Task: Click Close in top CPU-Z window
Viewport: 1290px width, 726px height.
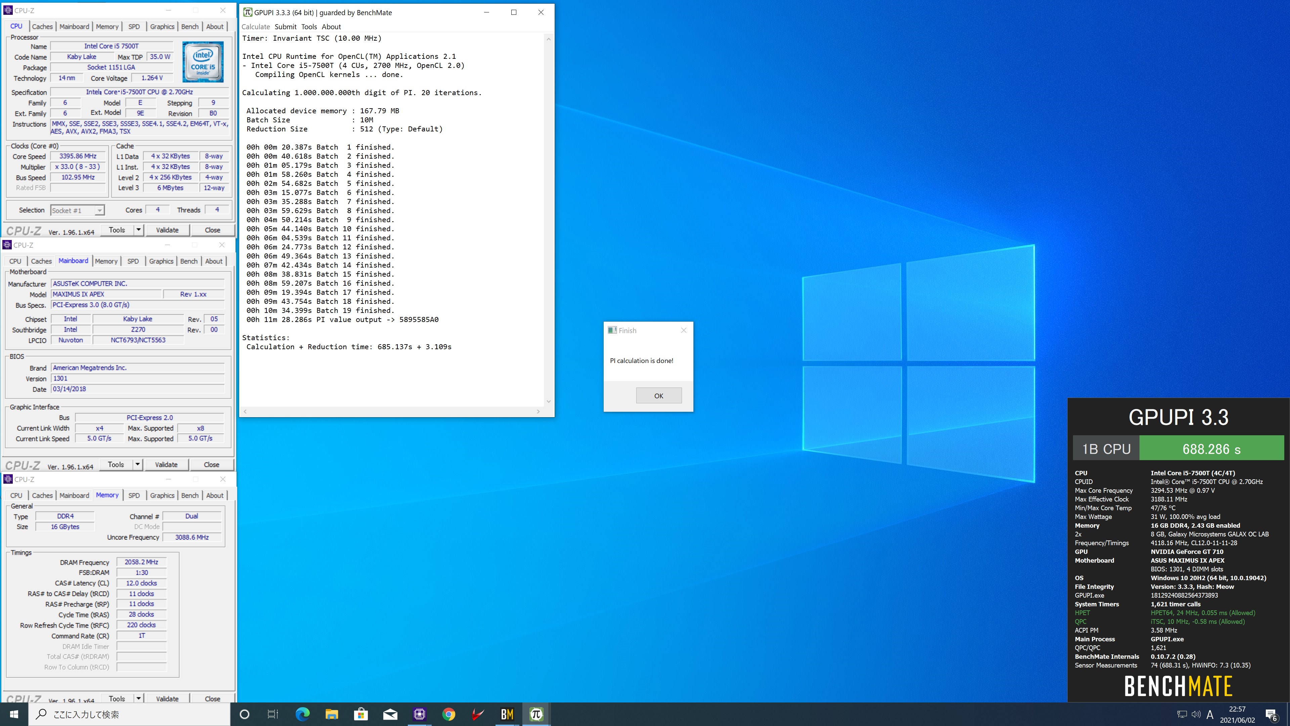Action: 212,230
